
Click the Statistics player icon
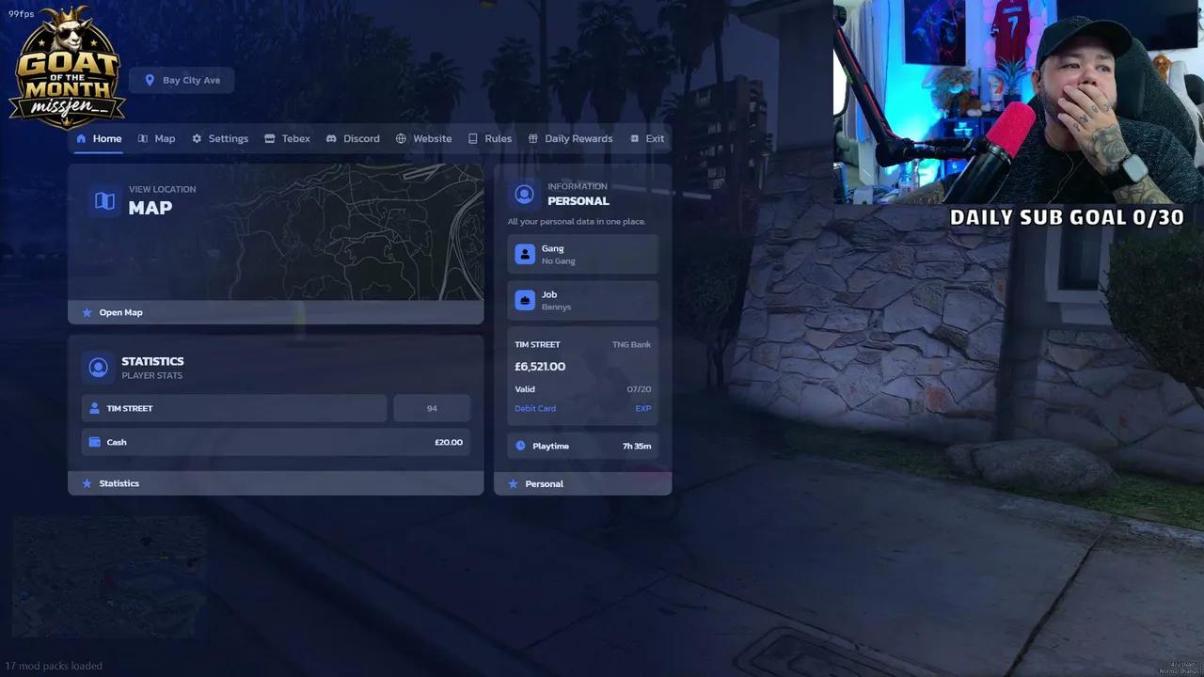(x=98, y=368)
